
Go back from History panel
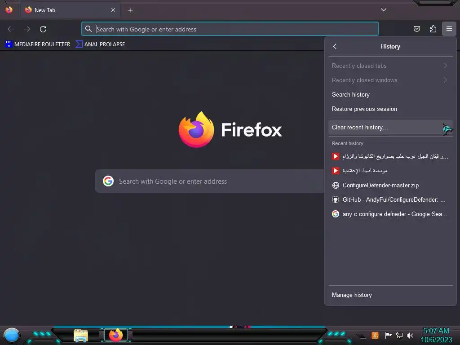pos(335,46)
